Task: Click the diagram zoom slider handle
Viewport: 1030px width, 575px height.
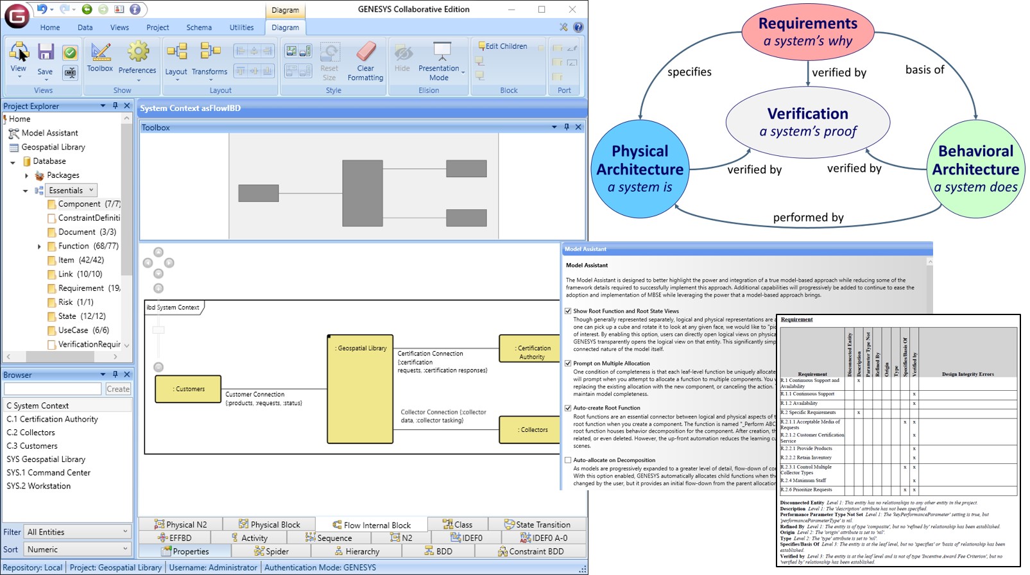Action: click(159, 330)
